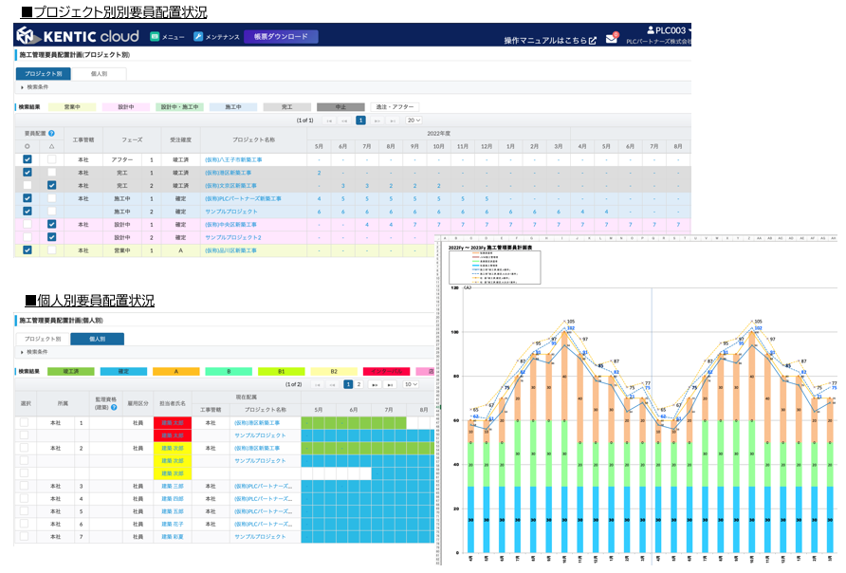The height and width of the screenshot is (573, 846).
Task: Go to first page in project table
Action: 328,120
